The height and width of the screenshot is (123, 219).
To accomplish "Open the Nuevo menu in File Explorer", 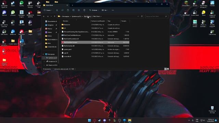I will [48, 10].
